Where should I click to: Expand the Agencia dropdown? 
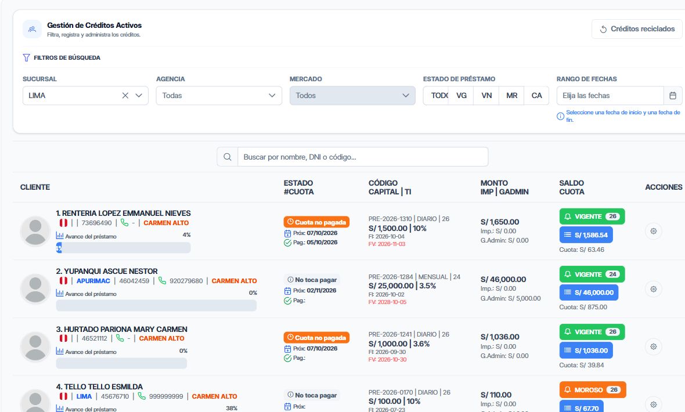[219, 96]
